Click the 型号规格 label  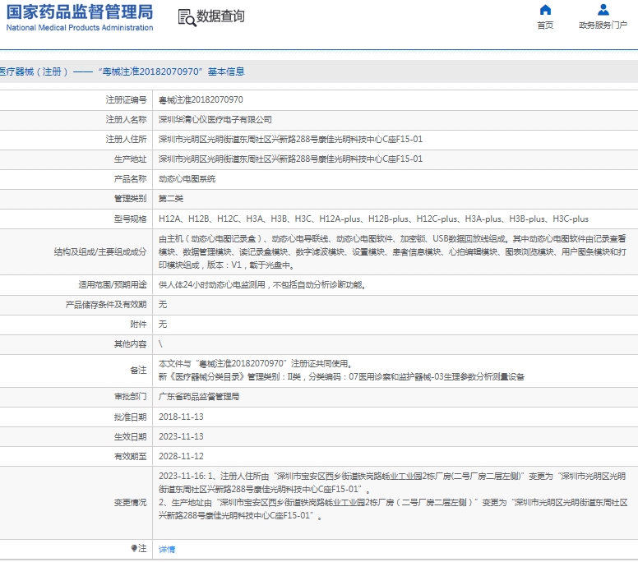point(130,219)
